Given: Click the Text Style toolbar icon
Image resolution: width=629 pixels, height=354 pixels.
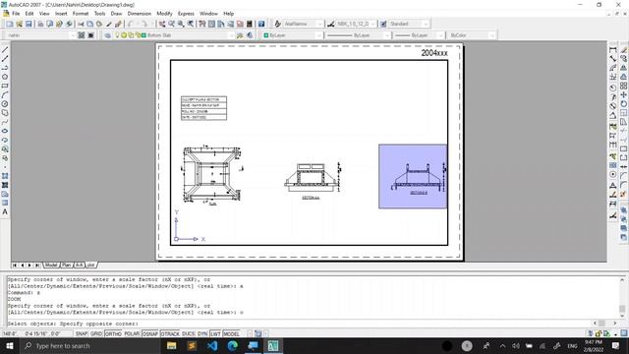Looking at the screenshot, I should [x=277, y=24].
